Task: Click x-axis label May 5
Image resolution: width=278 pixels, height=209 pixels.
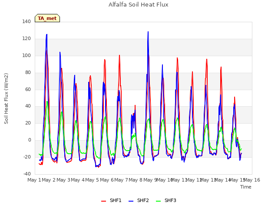Action: coord(92,180)
